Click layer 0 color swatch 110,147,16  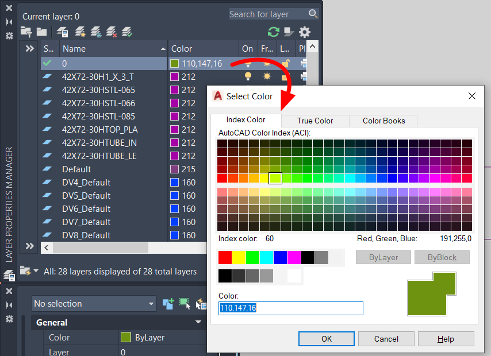pos(174,64)
